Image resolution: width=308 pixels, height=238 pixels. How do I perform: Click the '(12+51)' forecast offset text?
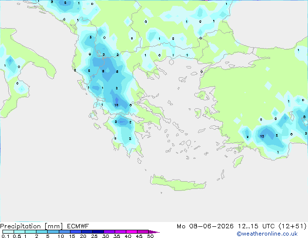coord(292,226)
